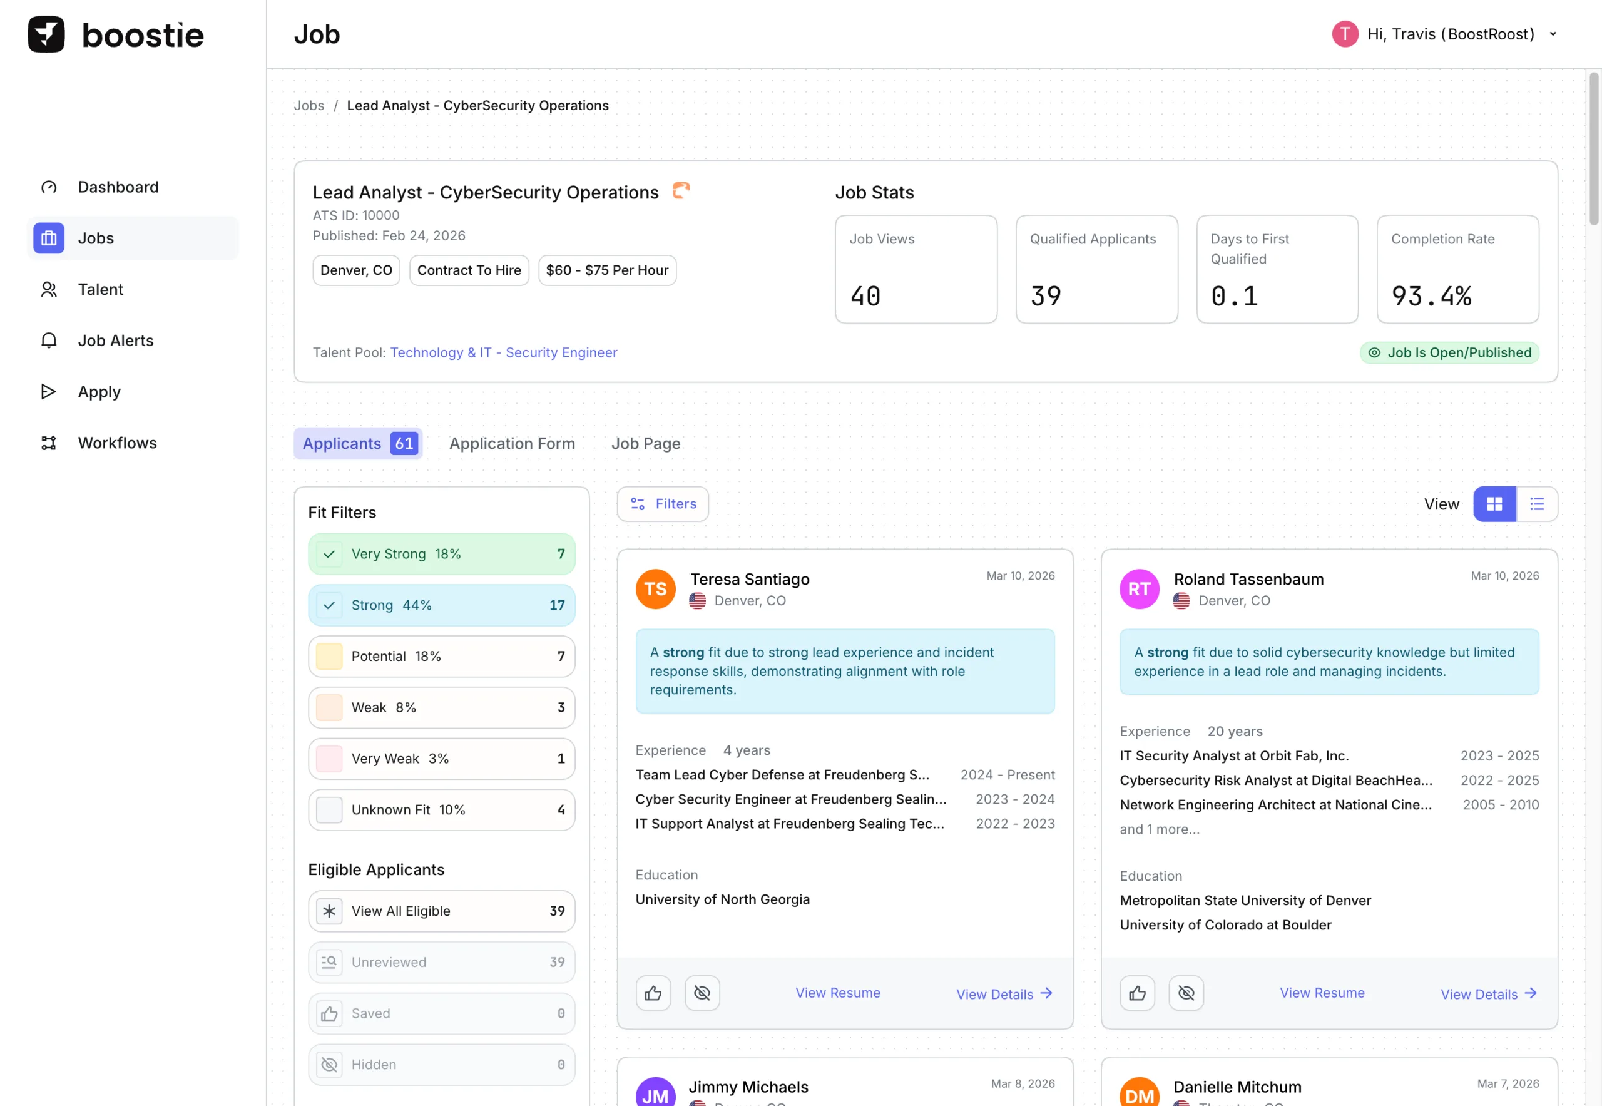Uncheck the Very Strong fit filter
Viewport: 1602px width, 1106px height.
[329, 554]
